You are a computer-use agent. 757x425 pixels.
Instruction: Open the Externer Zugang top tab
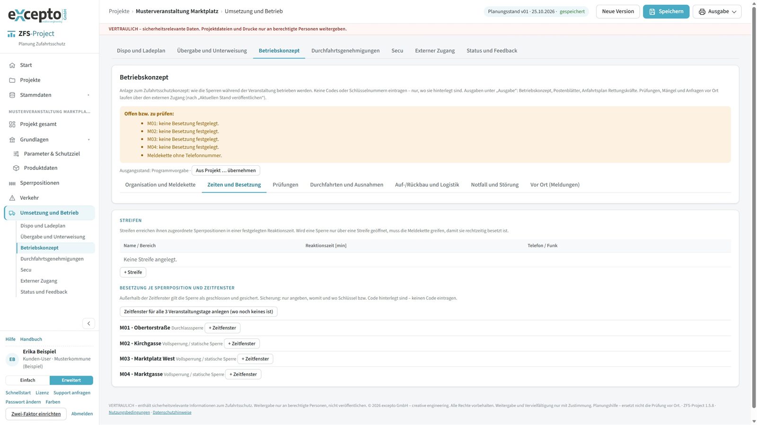[x=435, y=51]
